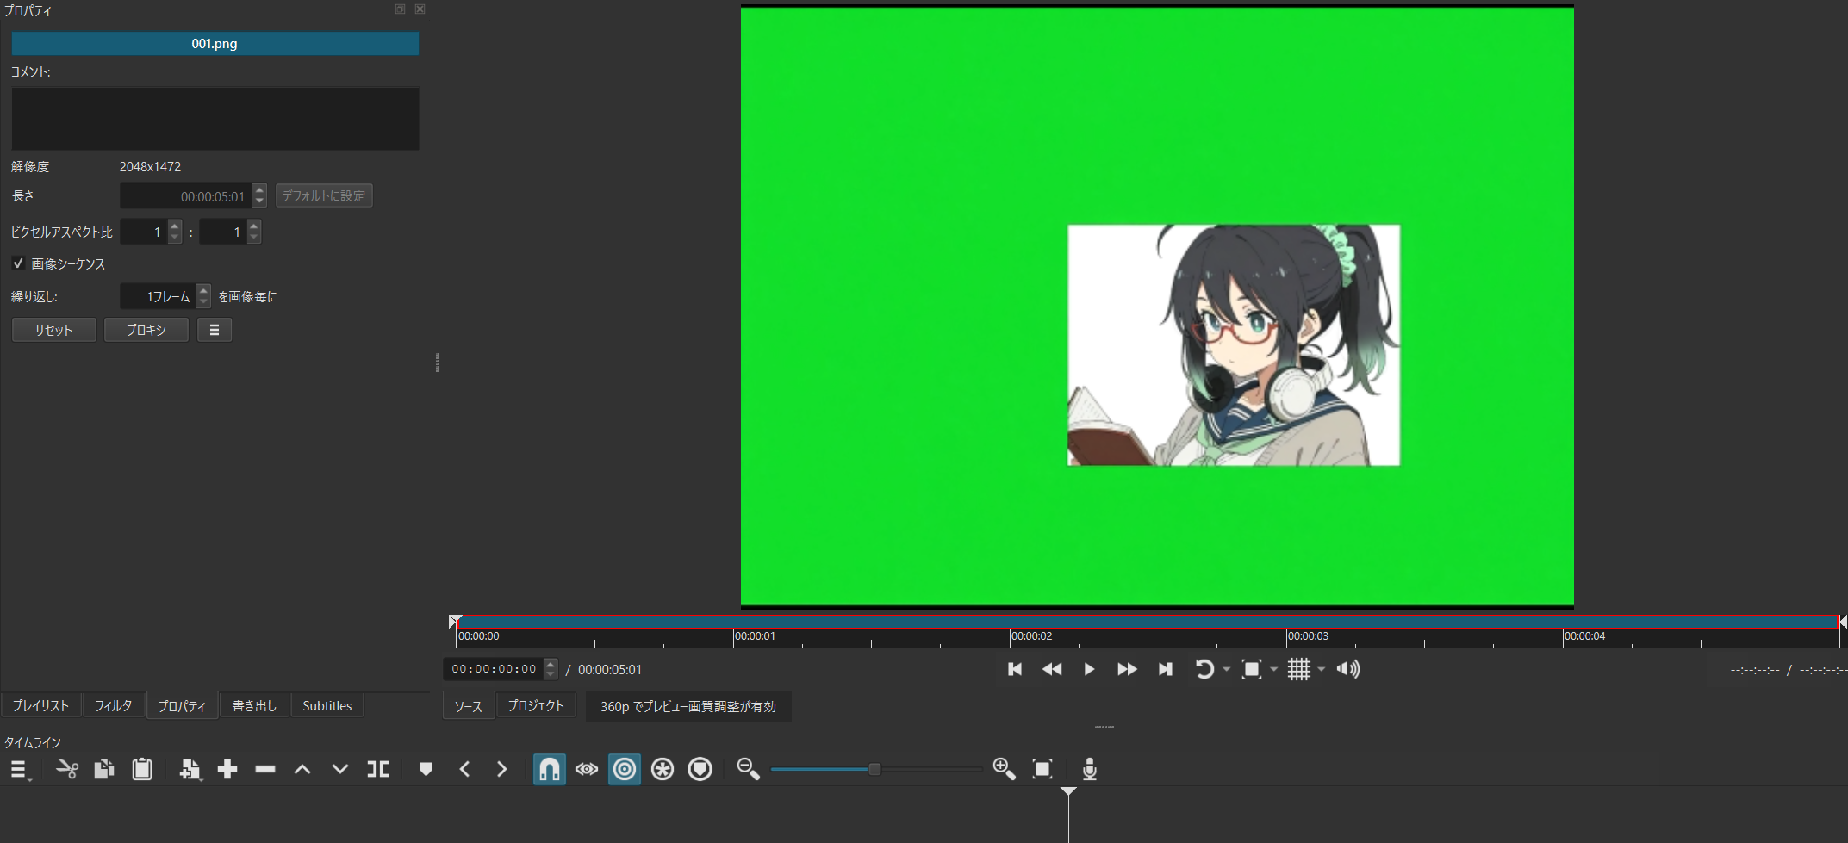The image size is (1848, 843).
Task: Increase the 繰り返し frame count
Action: pyautogui.click(x=203, y=290)
